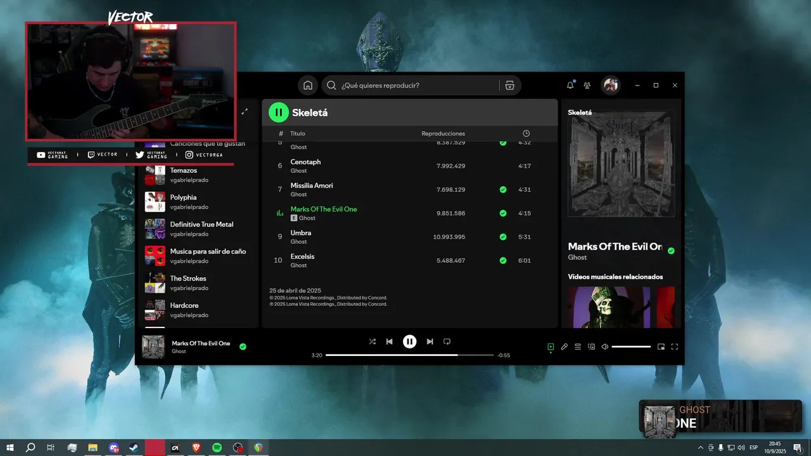Skip to the previous track

[x=390, y=341]
